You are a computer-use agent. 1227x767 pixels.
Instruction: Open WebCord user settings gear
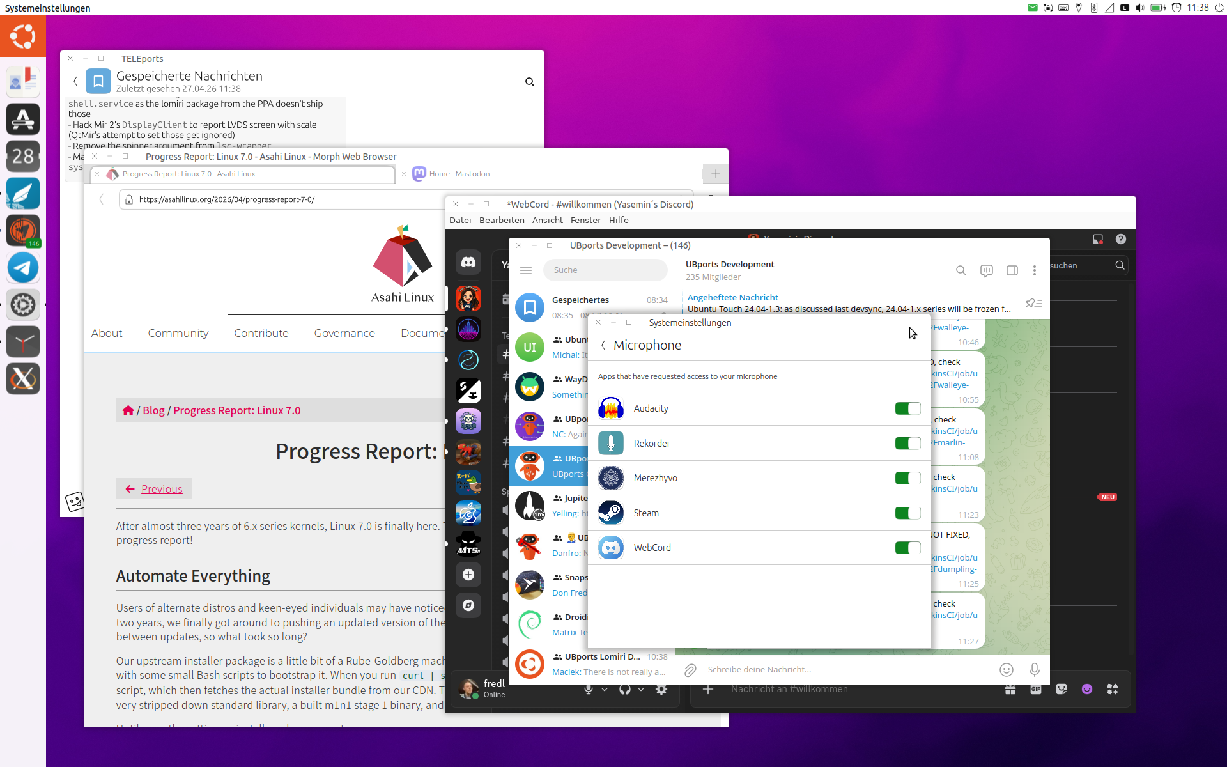[x=661, y=689]
